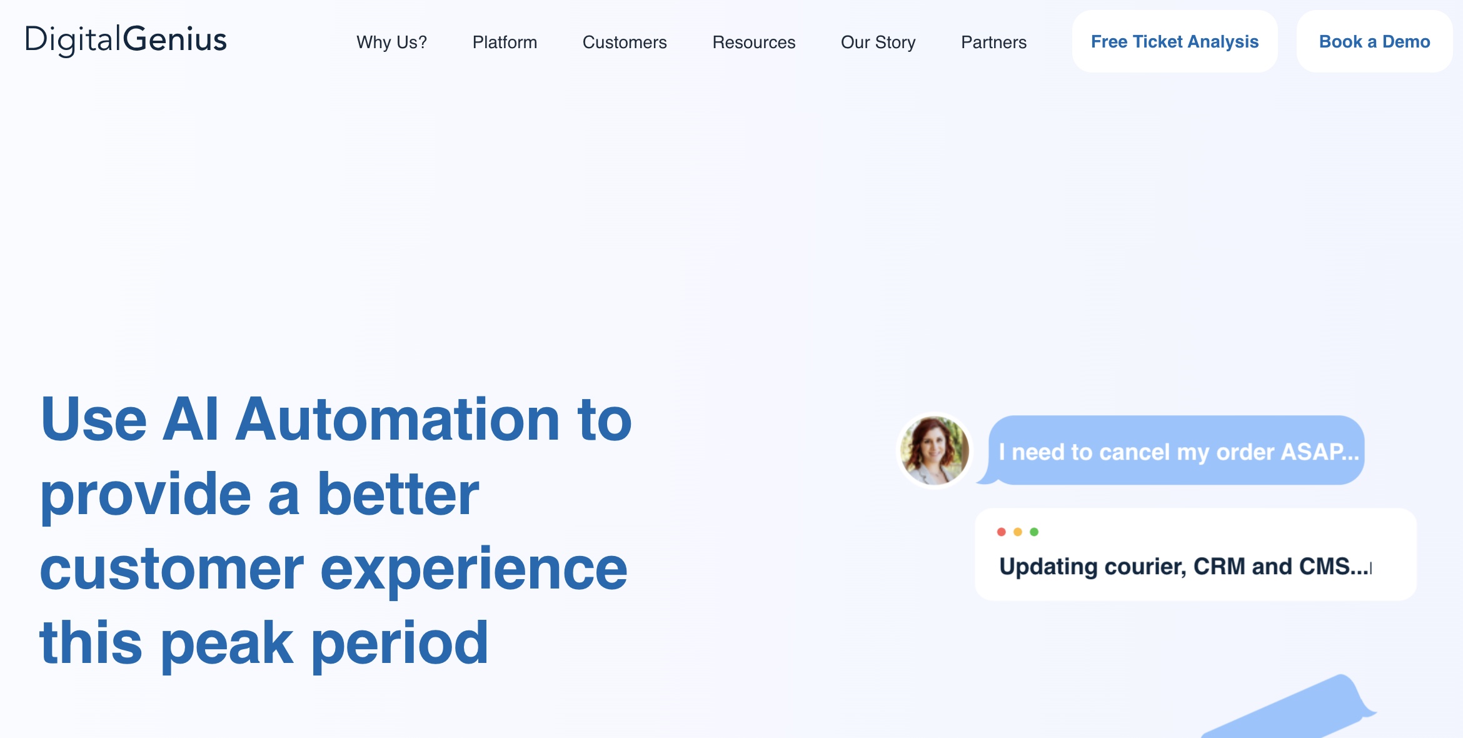Go to the Customers page
This screenshot has height=738, width=1463.
click(625, 42)
